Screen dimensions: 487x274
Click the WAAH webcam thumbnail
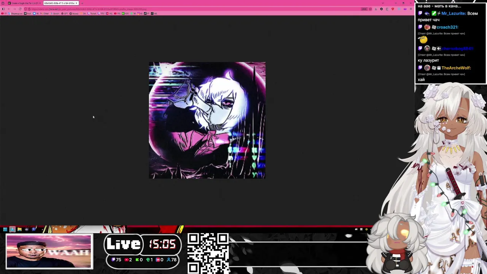[49, 251]
